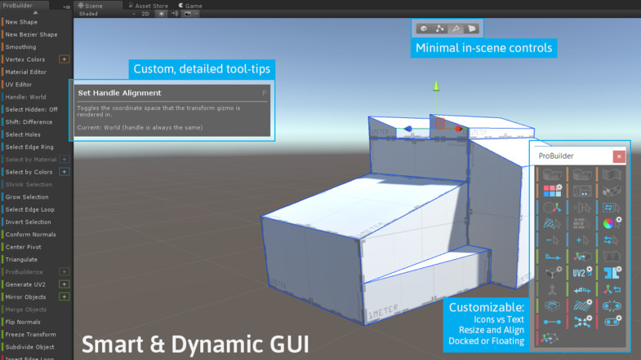Toggle scene lighting sun button
Image resolution: width=641 pixels, height=360 pixels.
tap(162, 14)
